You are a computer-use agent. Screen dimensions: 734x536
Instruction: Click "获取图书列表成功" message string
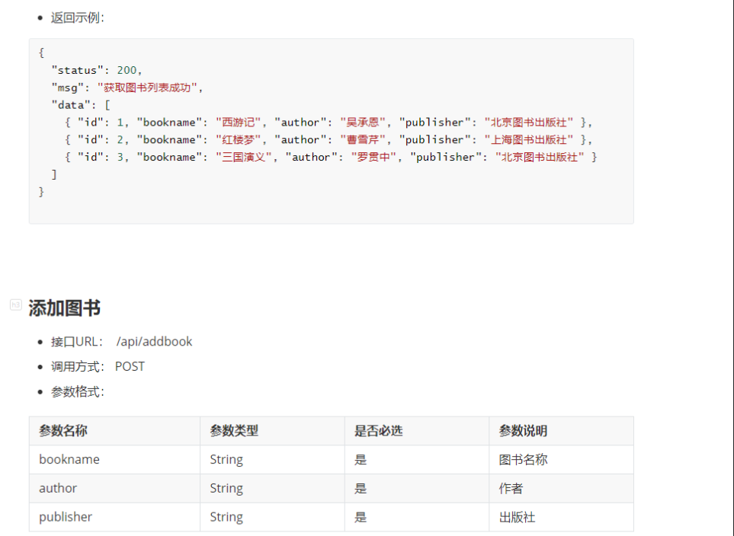[x=149, y=88]
